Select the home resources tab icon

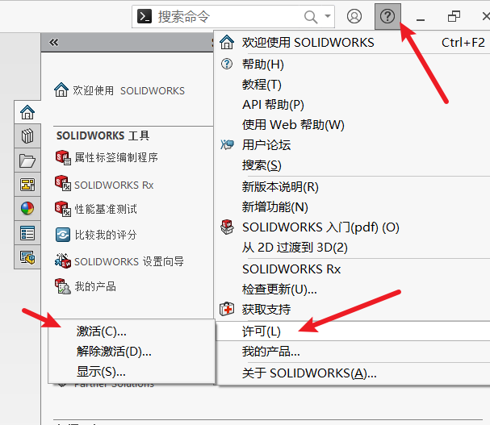(27, 112)
